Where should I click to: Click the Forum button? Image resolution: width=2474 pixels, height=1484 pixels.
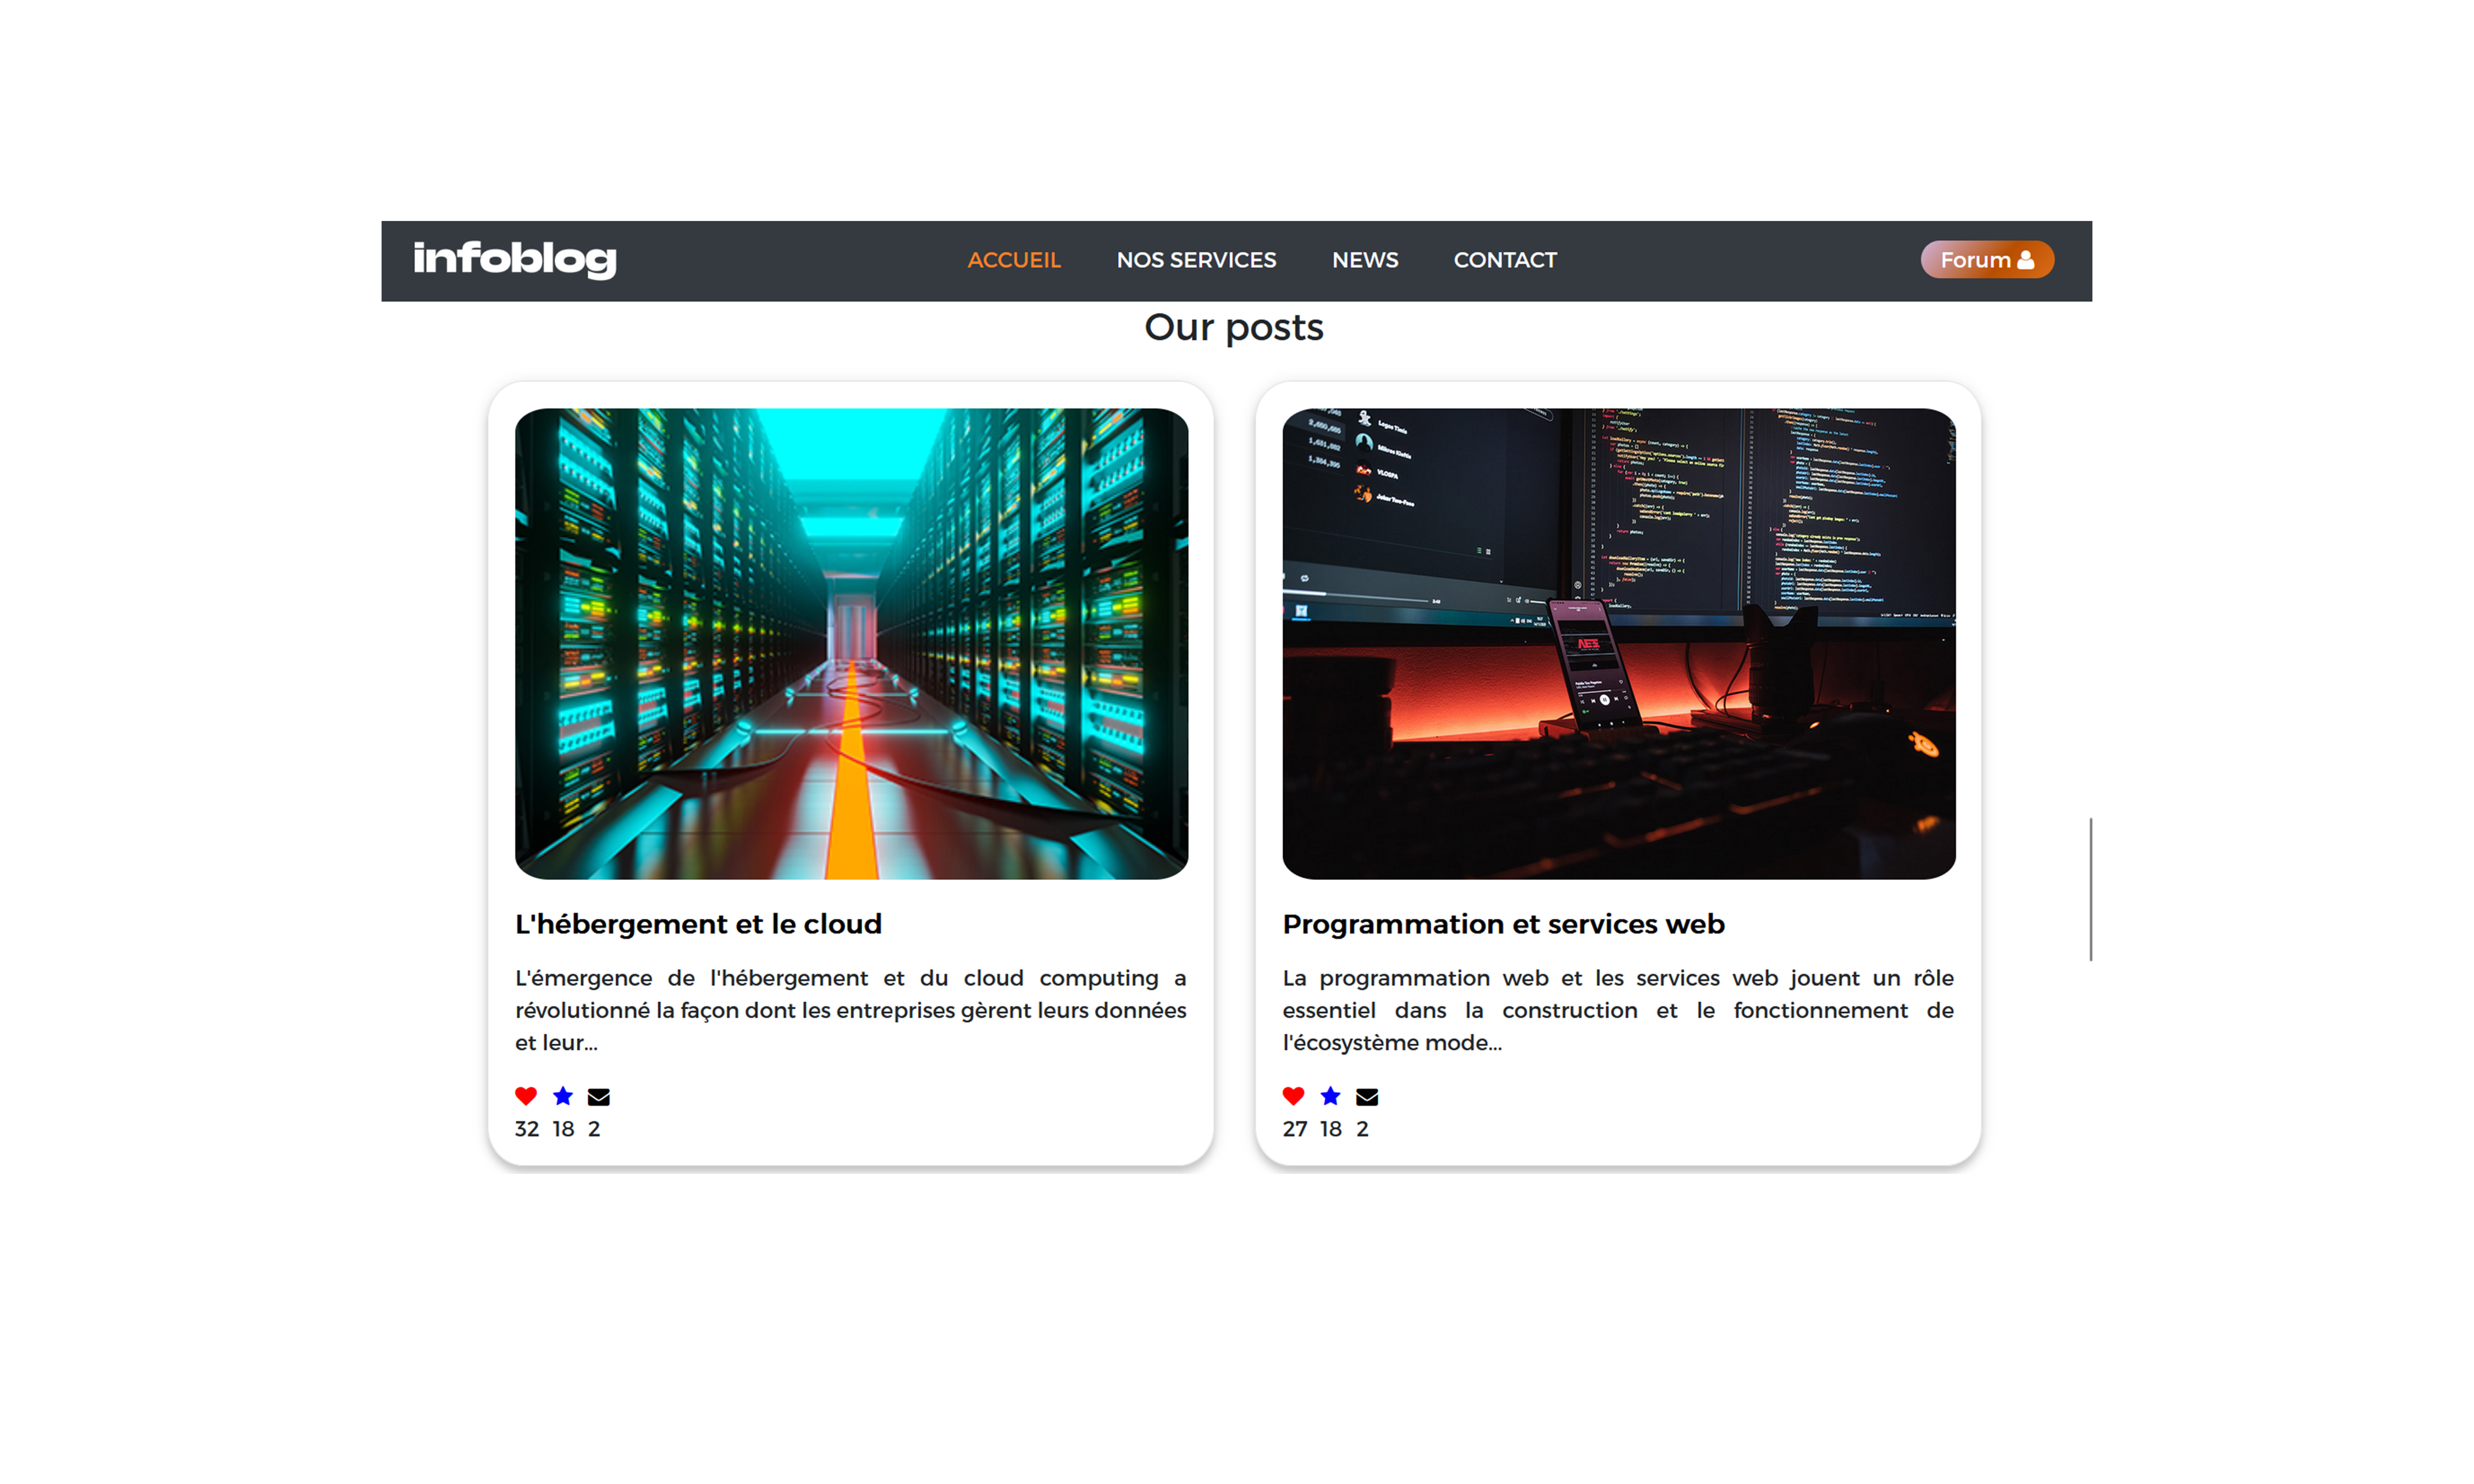click(x=1986, y=260)
